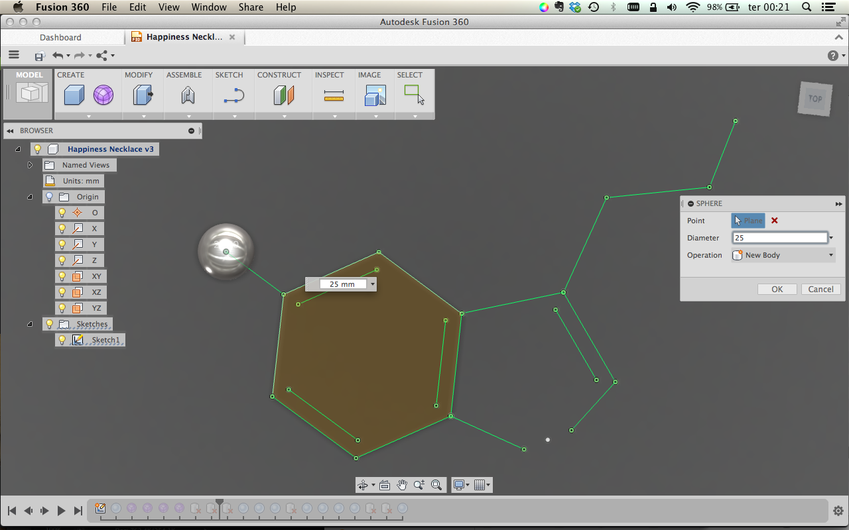The image size is (849, 530).
Task: Select the Construct plane icon
Action: [x=284, y=95]
